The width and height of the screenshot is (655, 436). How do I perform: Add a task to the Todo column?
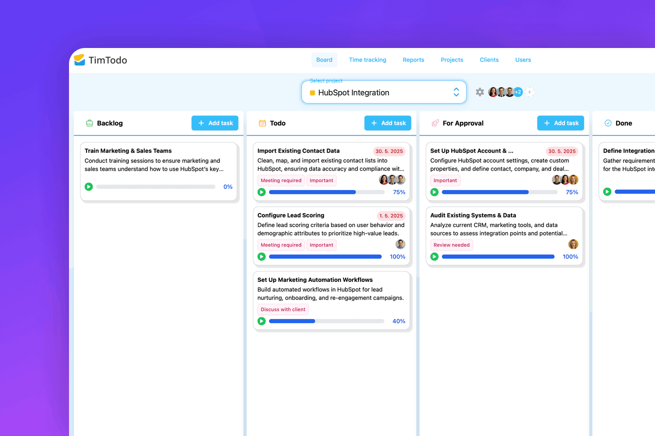tap(387, 122)
